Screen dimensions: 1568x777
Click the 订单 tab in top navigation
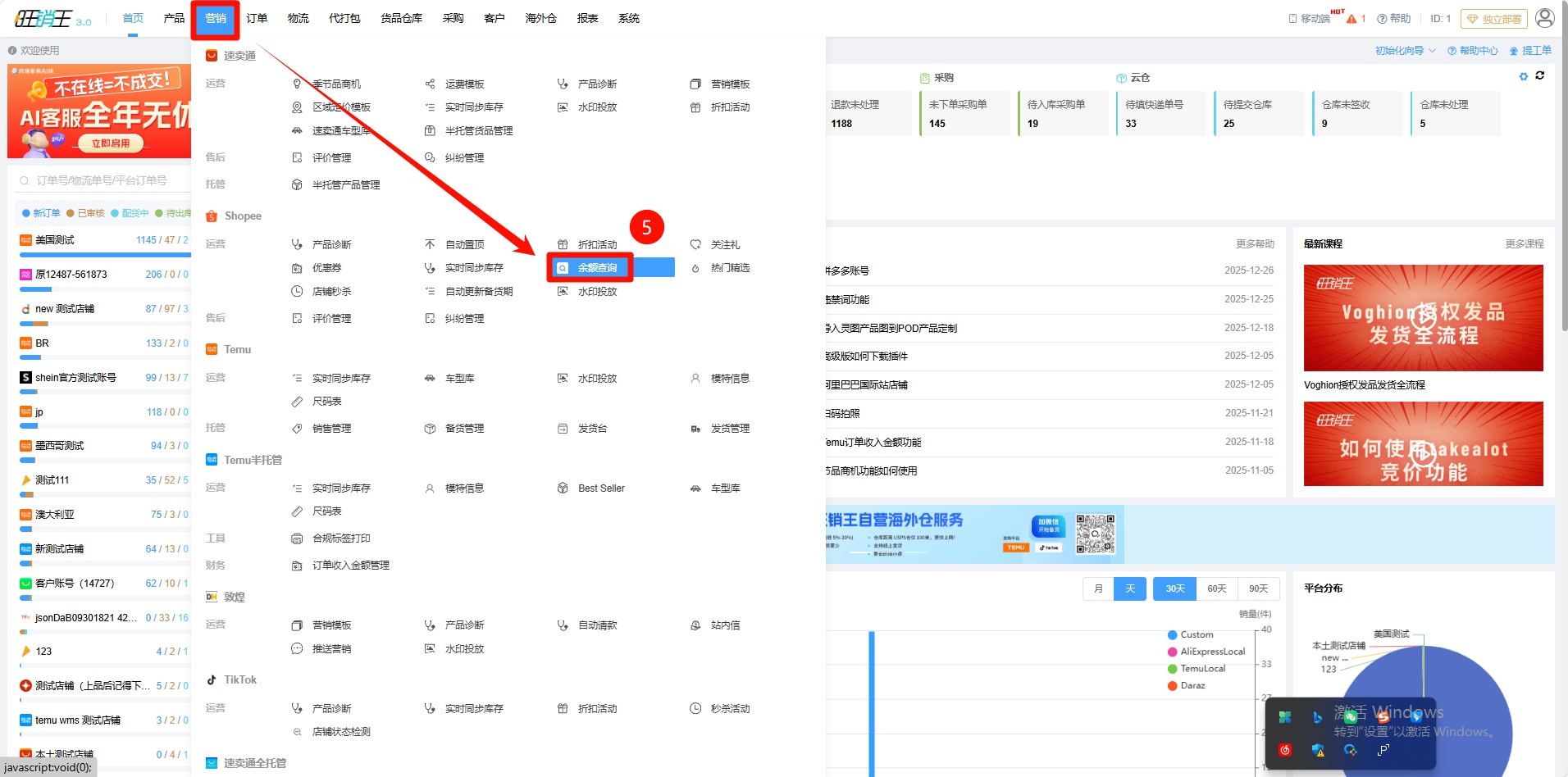click(x=257, y=18)
